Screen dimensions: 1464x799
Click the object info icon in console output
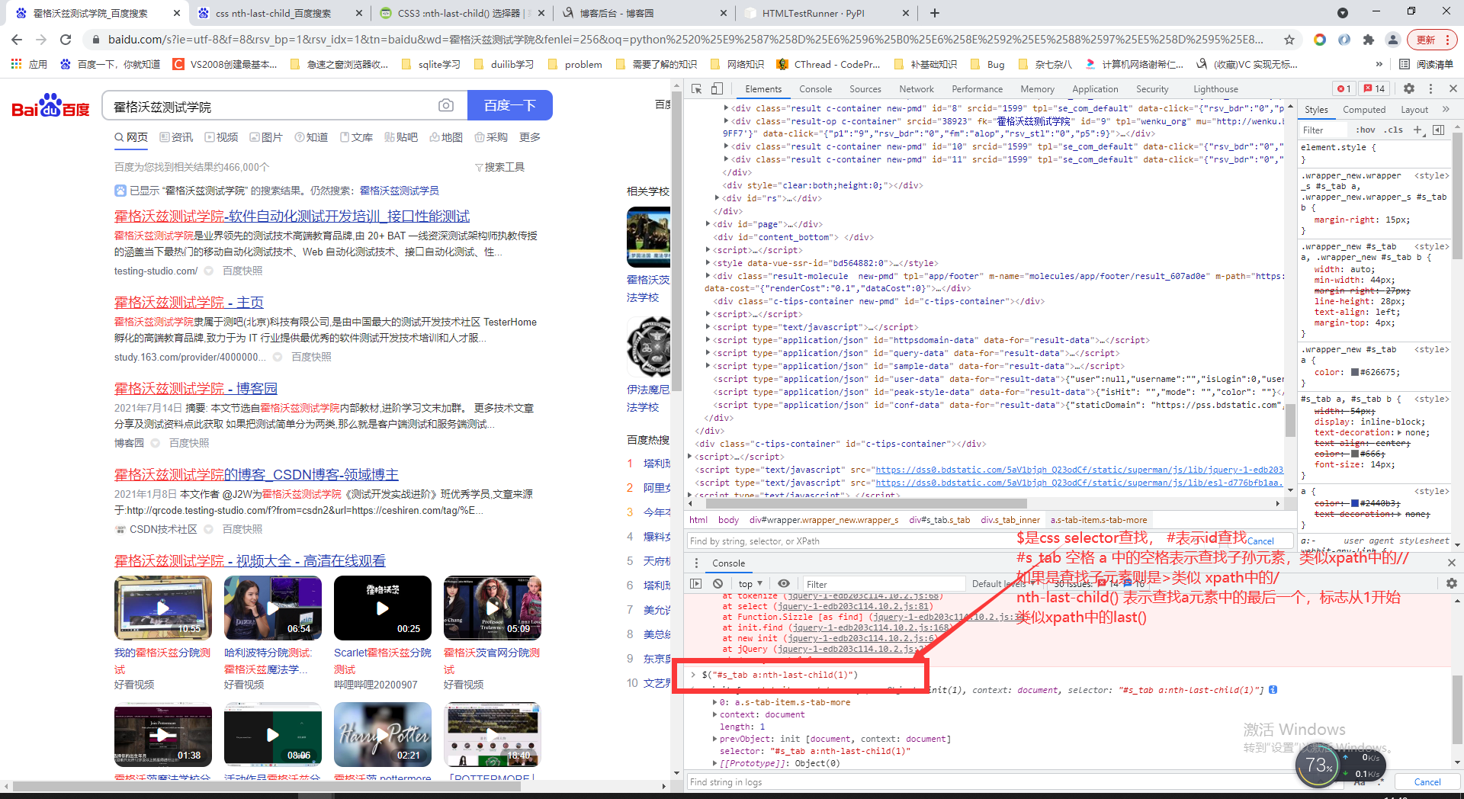click(x=1273, y=690)
